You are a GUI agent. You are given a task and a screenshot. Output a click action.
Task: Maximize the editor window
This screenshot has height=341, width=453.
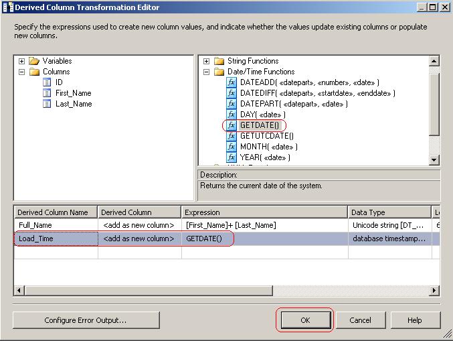tap(433, 7)
